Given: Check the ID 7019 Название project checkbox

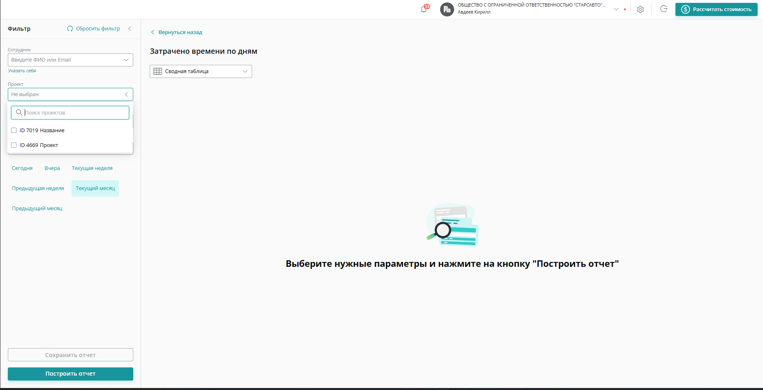Looking at the screenshot, I should [14, 130].
